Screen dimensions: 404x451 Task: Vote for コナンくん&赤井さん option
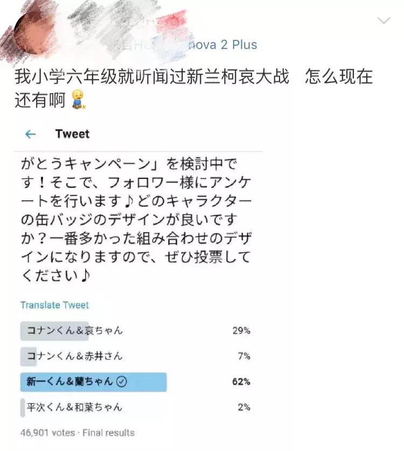(x=73, y=356)
